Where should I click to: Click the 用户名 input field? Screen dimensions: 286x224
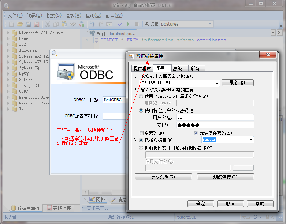tap(215, 117)
